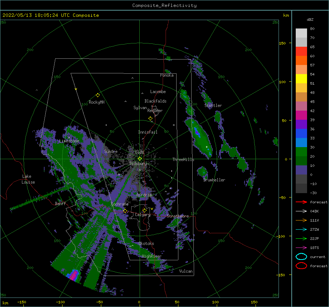
Task: Click the Drumheller town label
Action: click(x=214, y=180)
